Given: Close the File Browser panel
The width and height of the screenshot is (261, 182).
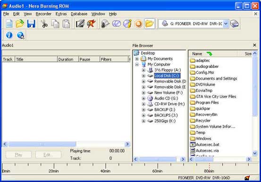Looking at the screenshot, I should pos(254,45).
